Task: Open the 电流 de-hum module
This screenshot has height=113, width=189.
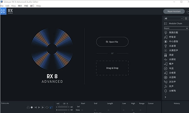Action: click(x=169, y=68)
